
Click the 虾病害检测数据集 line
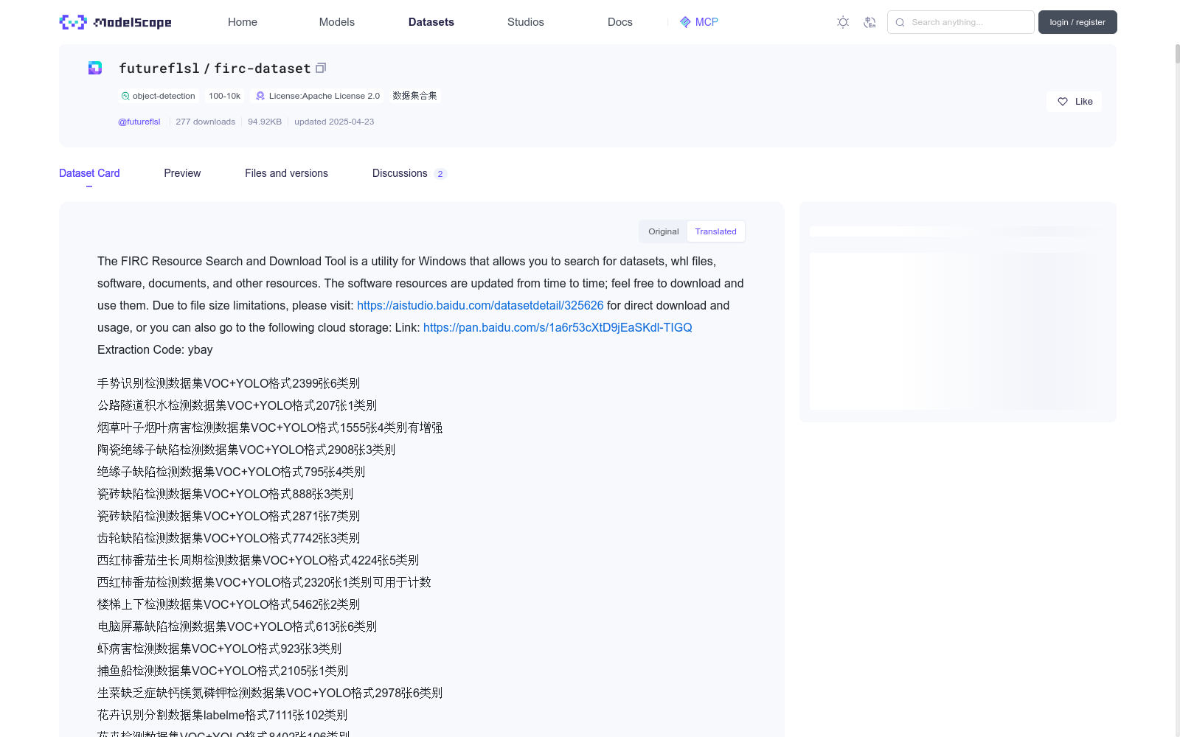[219, 649]
